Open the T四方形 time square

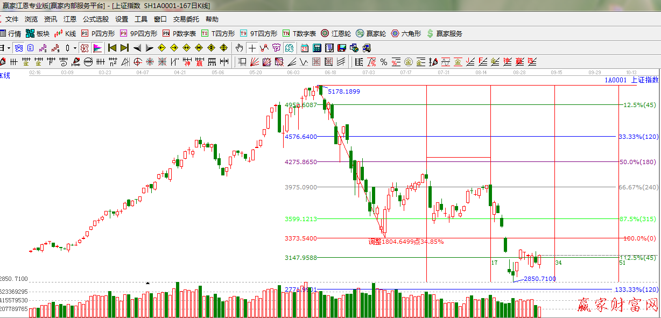coord(218,33)
